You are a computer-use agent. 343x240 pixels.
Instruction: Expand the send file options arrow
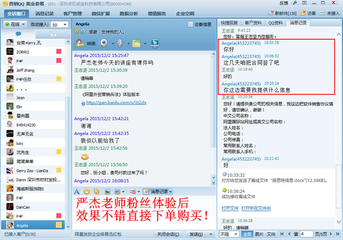145,43
